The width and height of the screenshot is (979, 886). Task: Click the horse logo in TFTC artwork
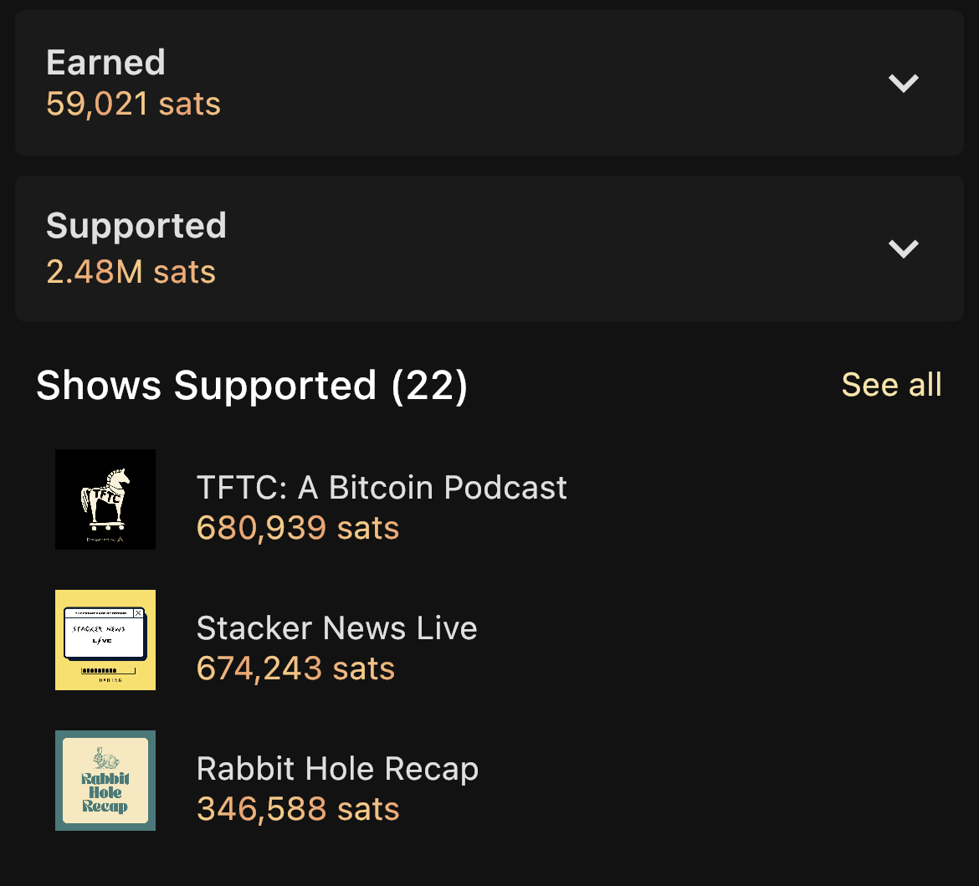[105, 498]
